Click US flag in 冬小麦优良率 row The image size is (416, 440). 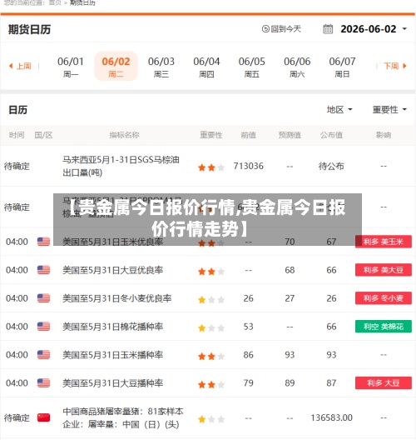click(43, 298)
